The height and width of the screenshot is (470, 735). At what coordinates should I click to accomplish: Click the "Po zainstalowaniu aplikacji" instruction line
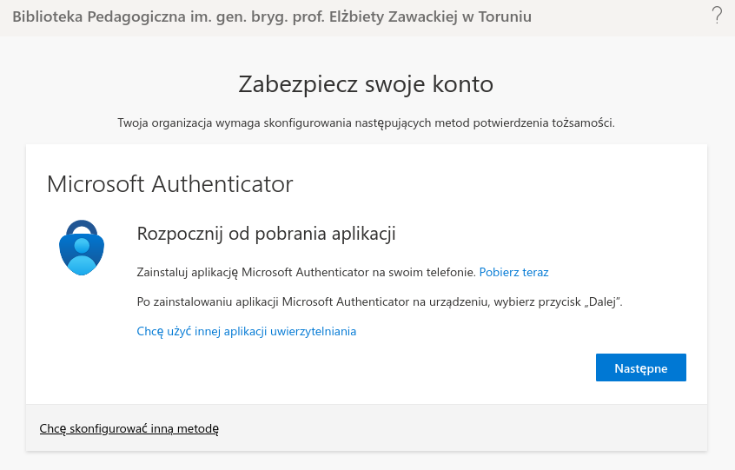tap(380, 301)
